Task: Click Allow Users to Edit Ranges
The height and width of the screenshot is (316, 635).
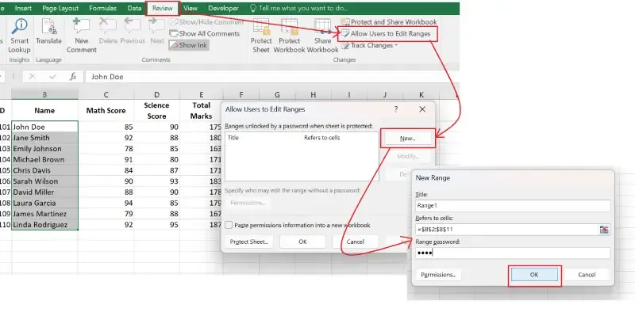Action: (386, 34)
